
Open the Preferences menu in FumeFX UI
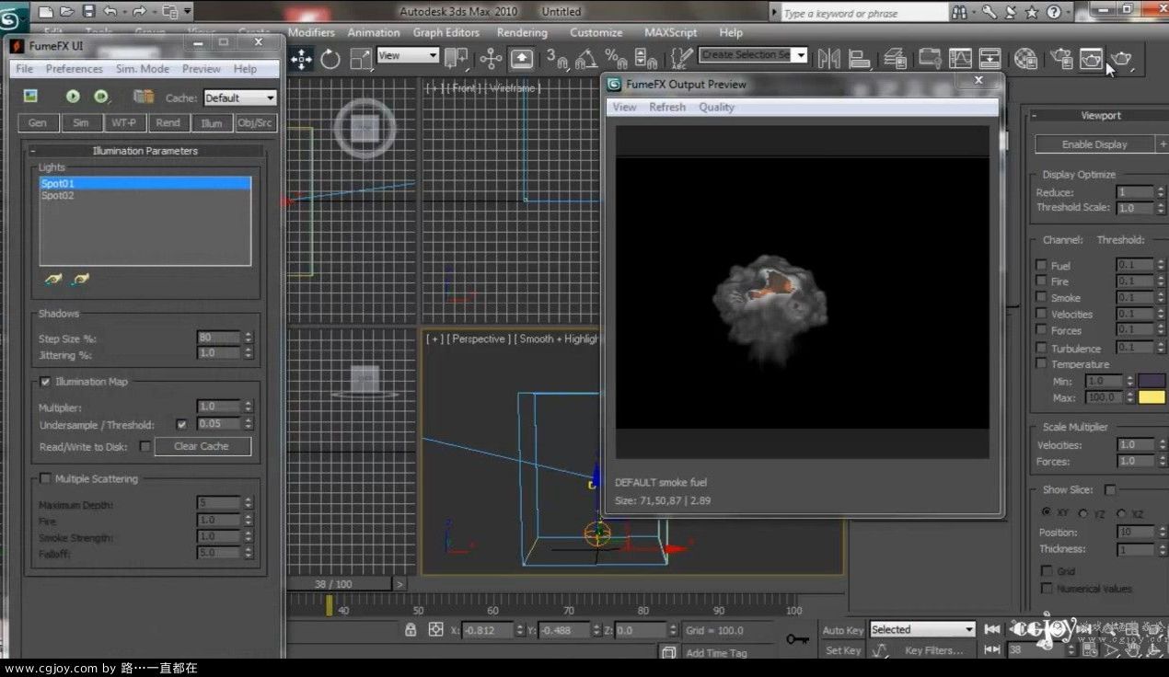75,69
